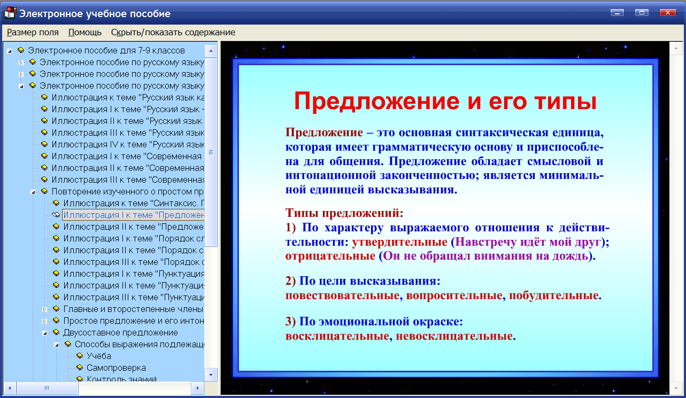Click the open-book icon of the selected illustration
Viewport: 686px width, 398px height.
pyautogui.click(x=56, y=215)
